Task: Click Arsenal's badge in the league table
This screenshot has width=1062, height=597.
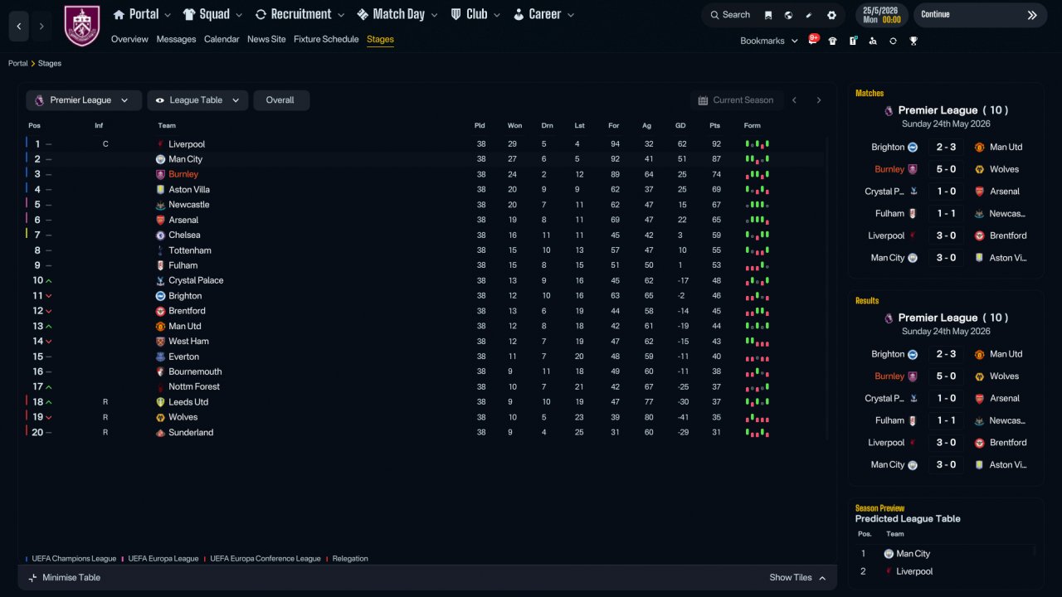Action: (160, 220)
